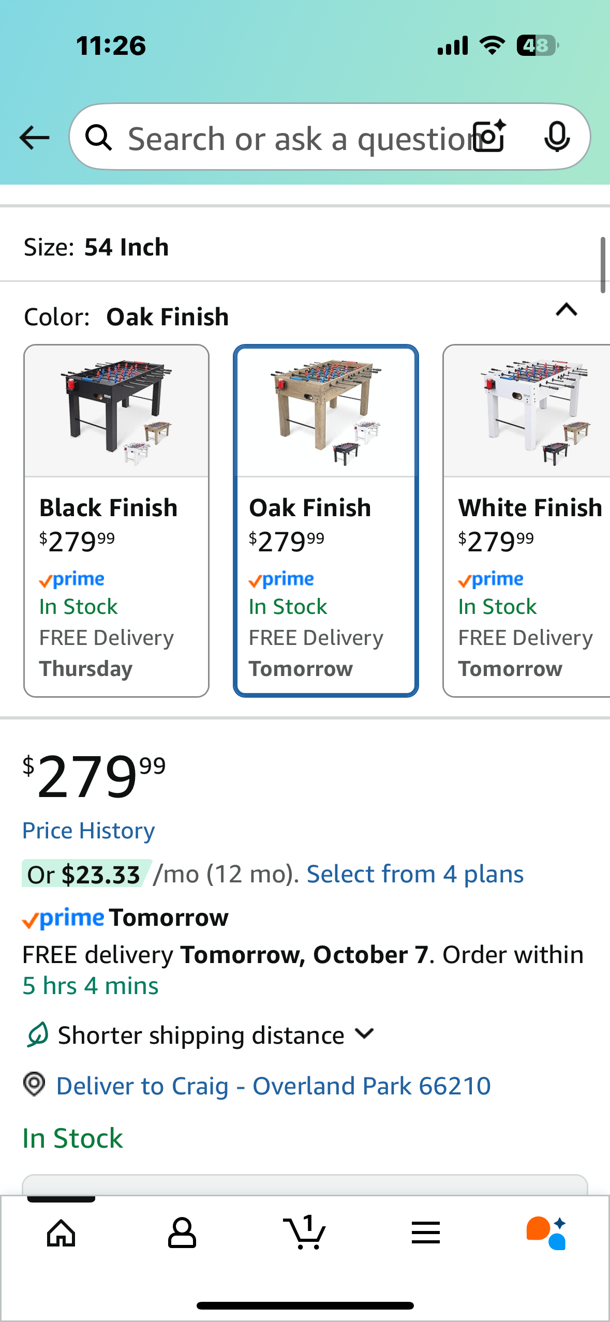Tap Select from 4 plans link
Viewport: 610px width, 1322px height.
click(415, 874)
